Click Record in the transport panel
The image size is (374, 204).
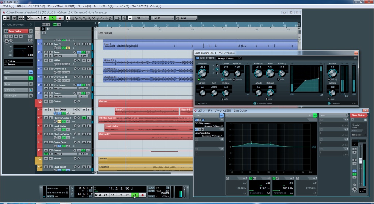142,195
